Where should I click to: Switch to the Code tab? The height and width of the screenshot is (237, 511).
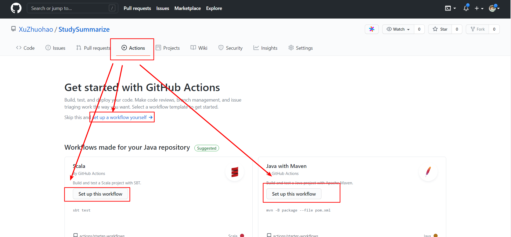point(26,48)
